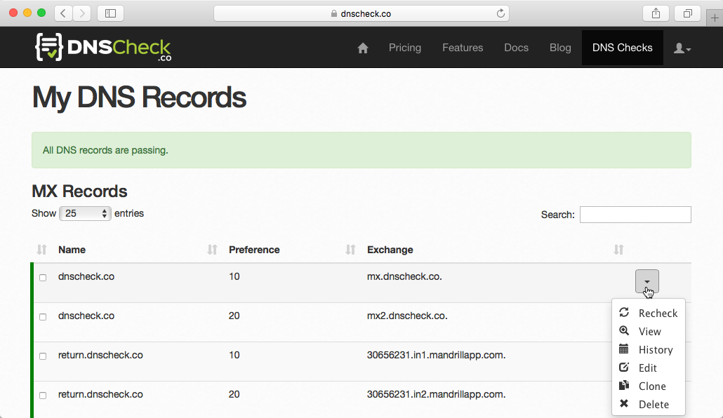Click the Delete X icon
Viewport: 723px width, 418px height.
(x=623, y=404)
